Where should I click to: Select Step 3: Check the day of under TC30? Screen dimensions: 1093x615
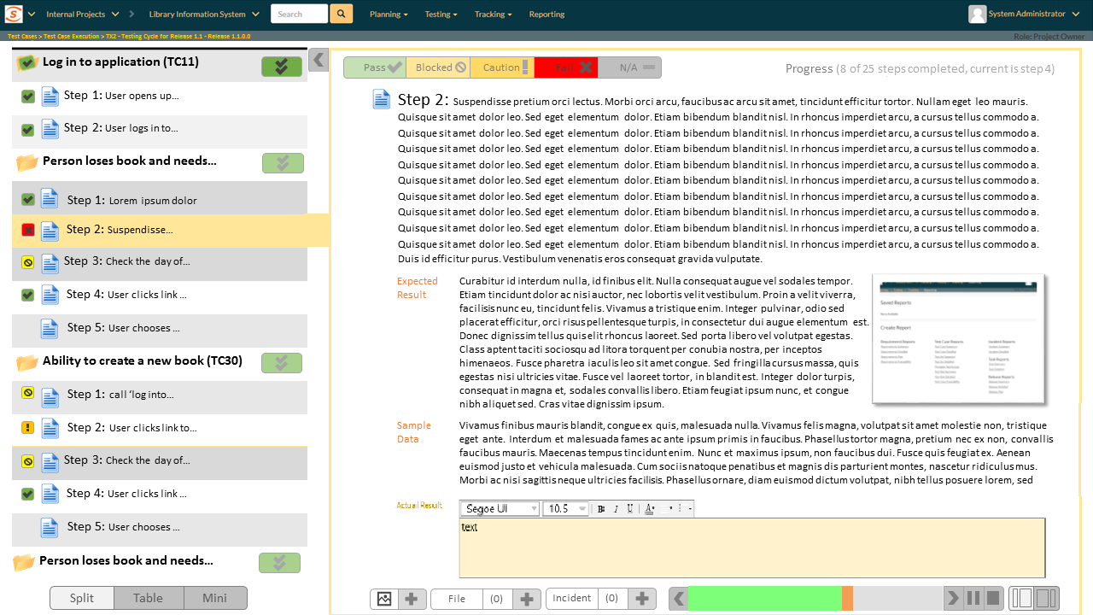pyautogui.click(x=126, y=460)
